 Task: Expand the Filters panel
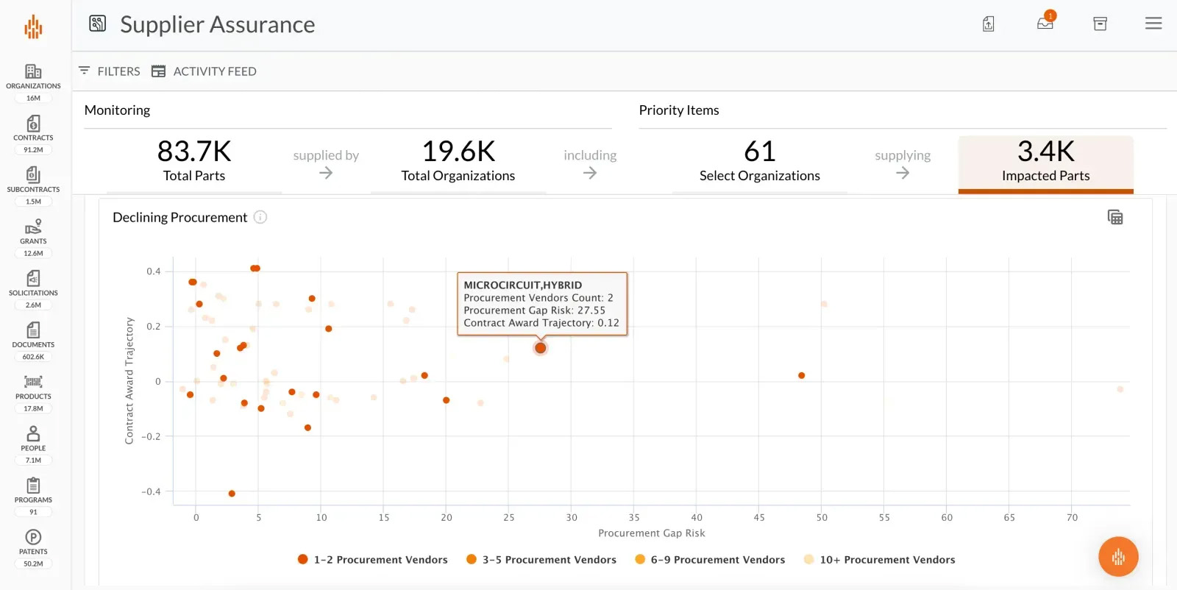coord(109,71)
